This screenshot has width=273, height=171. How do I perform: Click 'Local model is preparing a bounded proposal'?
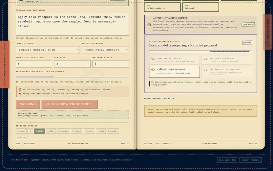183,45
